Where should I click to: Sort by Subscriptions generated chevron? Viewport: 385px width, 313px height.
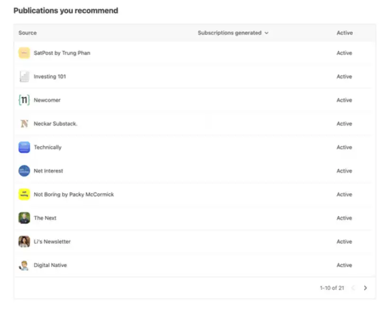[266, 33]
